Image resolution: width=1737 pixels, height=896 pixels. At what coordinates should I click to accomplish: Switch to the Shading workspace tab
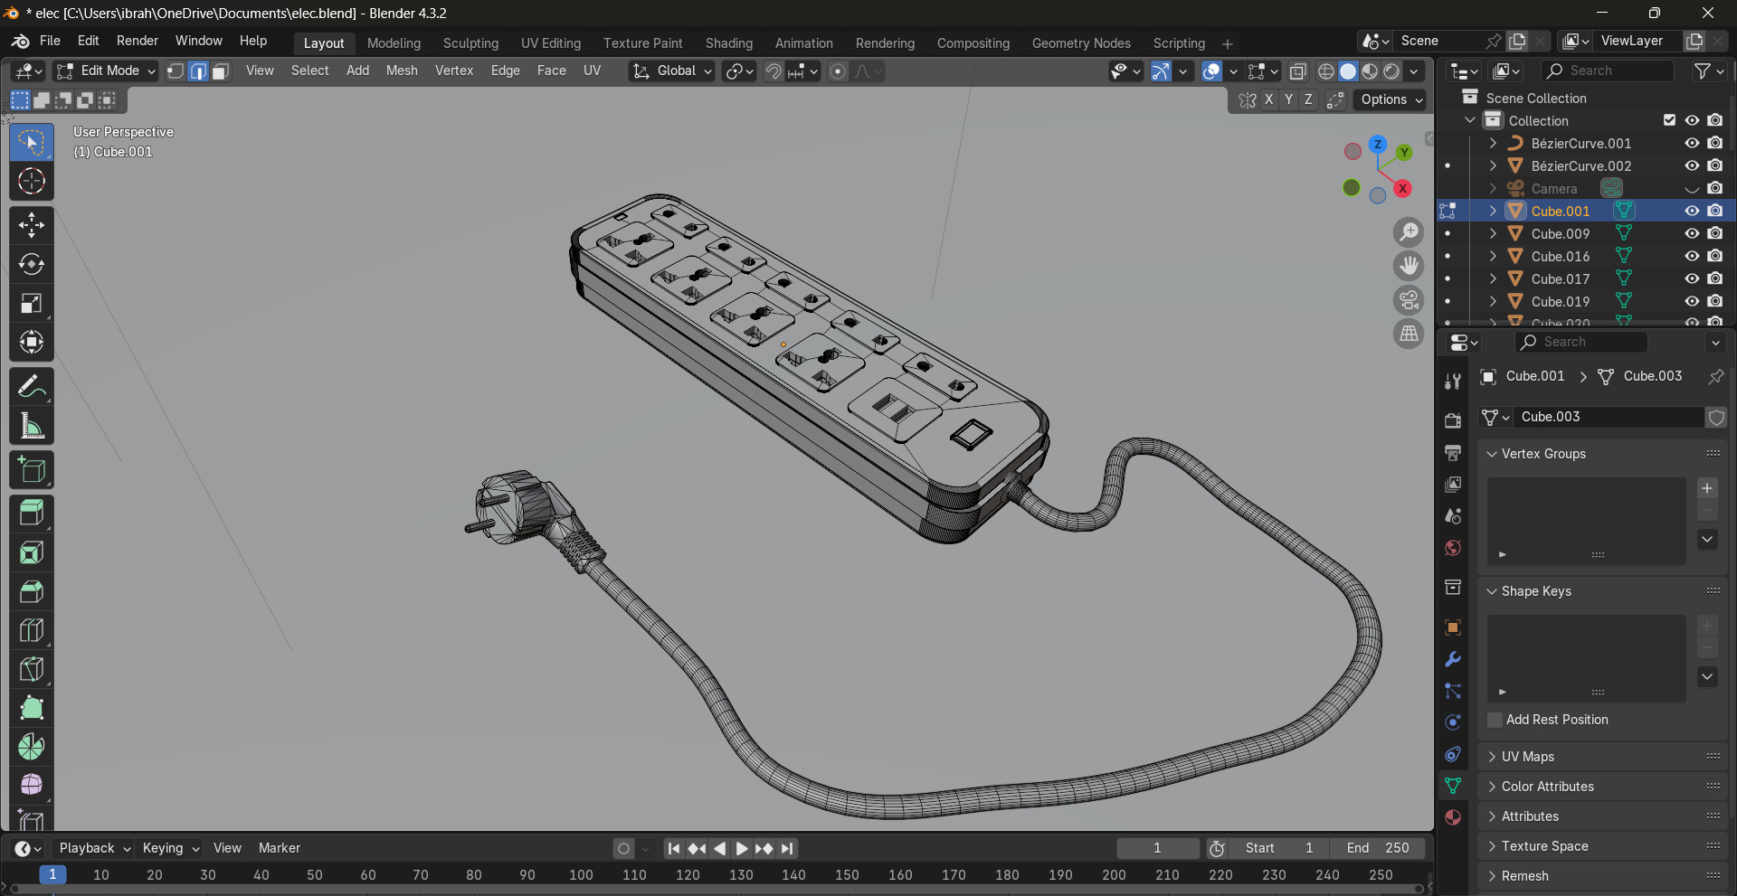[x=728, y=43]
